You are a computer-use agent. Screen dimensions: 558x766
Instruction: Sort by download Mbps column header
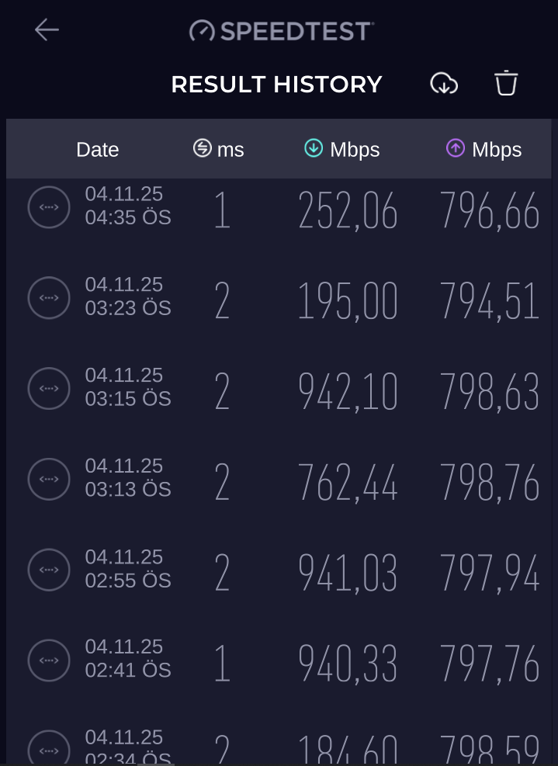342,150
